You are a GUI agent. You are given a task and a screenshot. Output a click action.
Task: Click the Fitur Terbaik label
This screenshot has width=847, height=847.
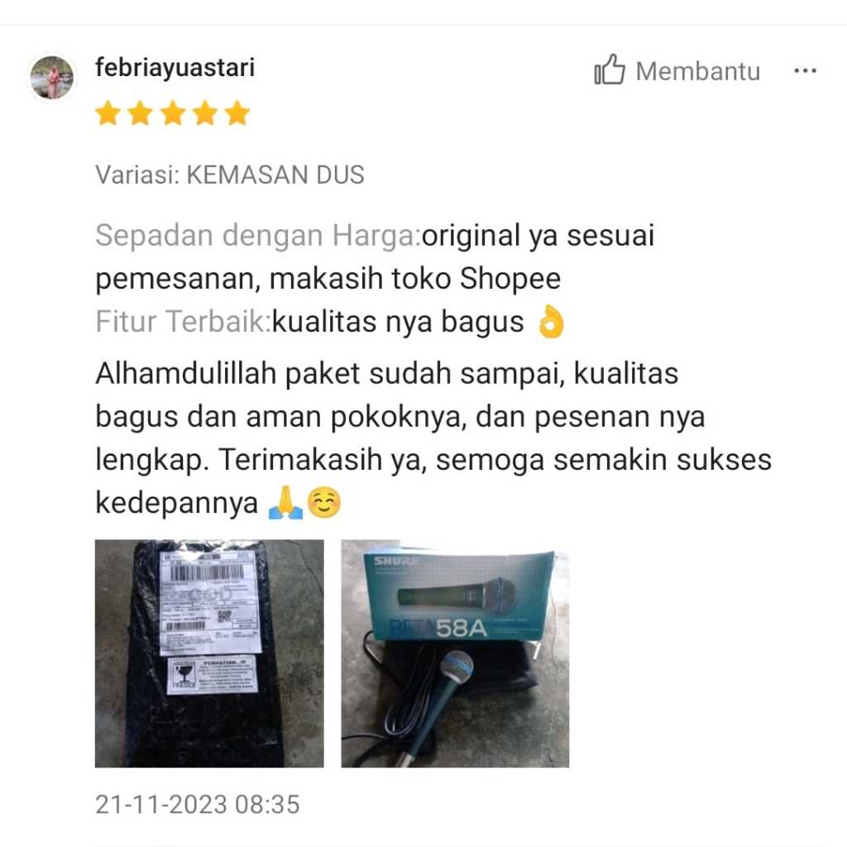point(183,322)
